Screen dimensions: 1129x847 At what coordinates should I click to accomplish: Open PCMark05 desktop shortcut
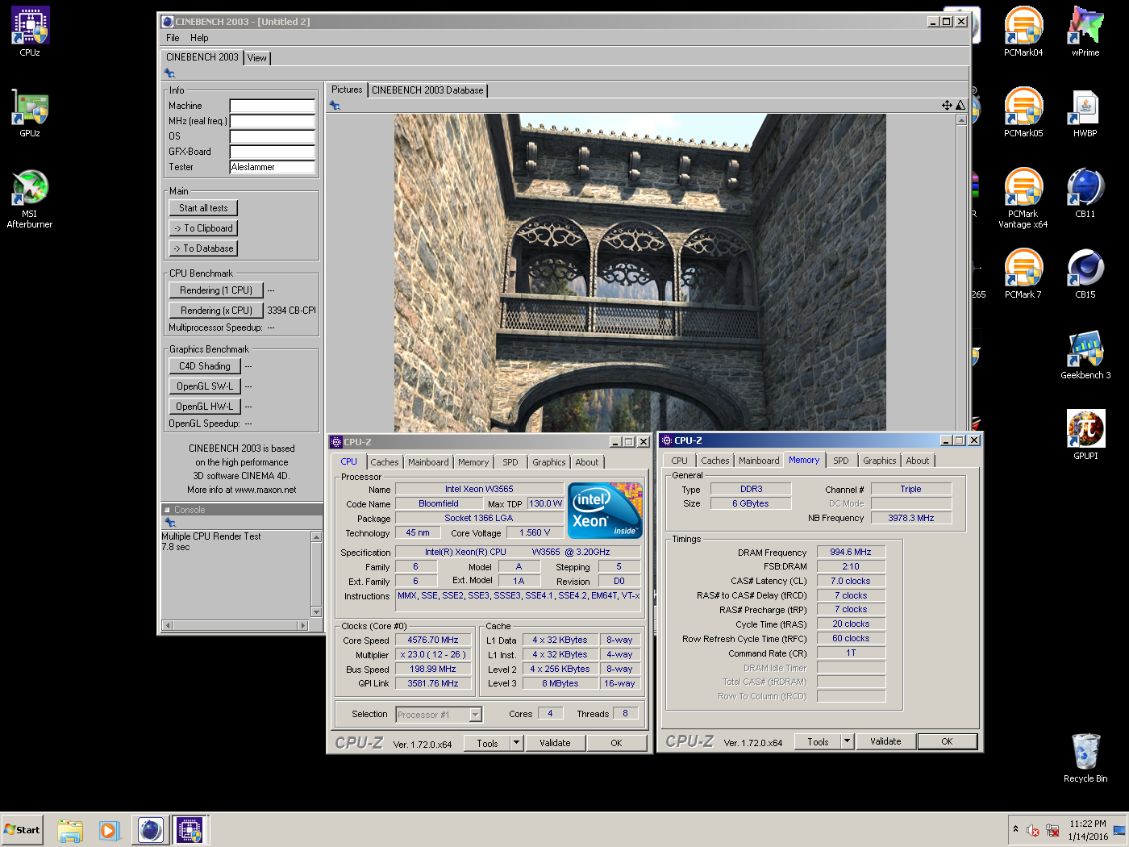tap(1023, 111)
